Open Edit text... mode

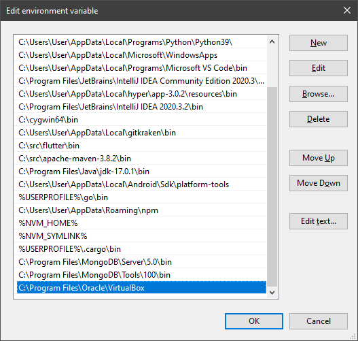319,221
